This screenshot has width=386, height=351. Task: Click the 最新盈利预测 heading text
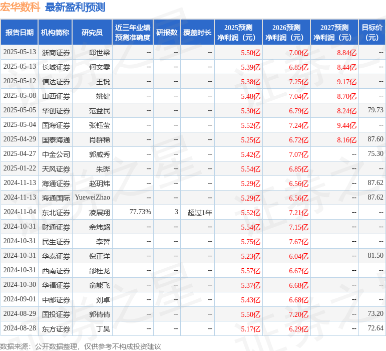[75, 7]
